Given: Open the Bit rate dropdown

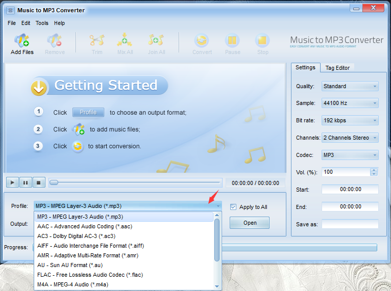Looking at the screenshot, I should (x=350, y=120).
